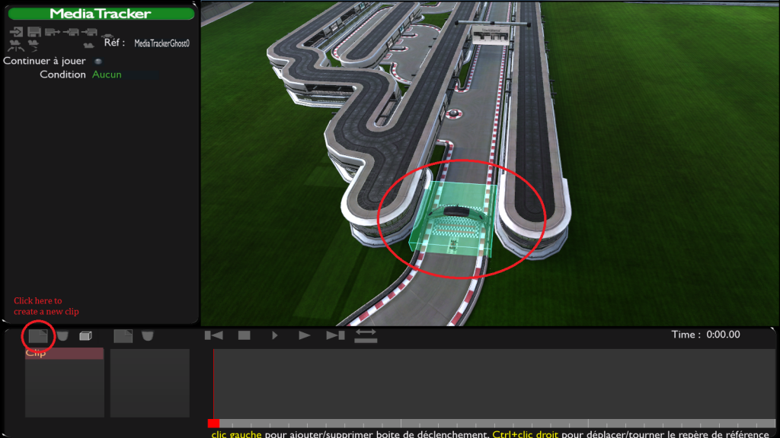Click the delete clip bucket icon

coord(62,336)
